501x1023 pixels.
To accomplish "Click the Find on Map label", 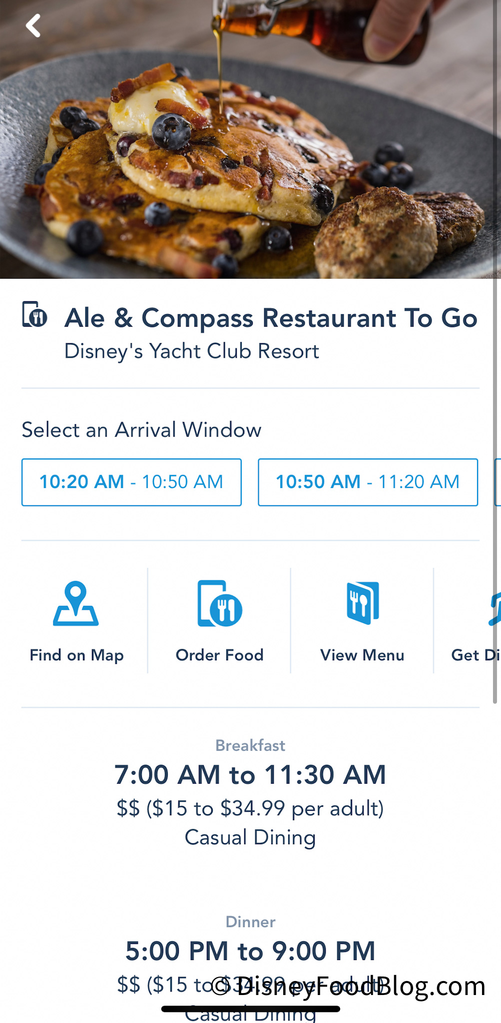I will pos(76,655).
